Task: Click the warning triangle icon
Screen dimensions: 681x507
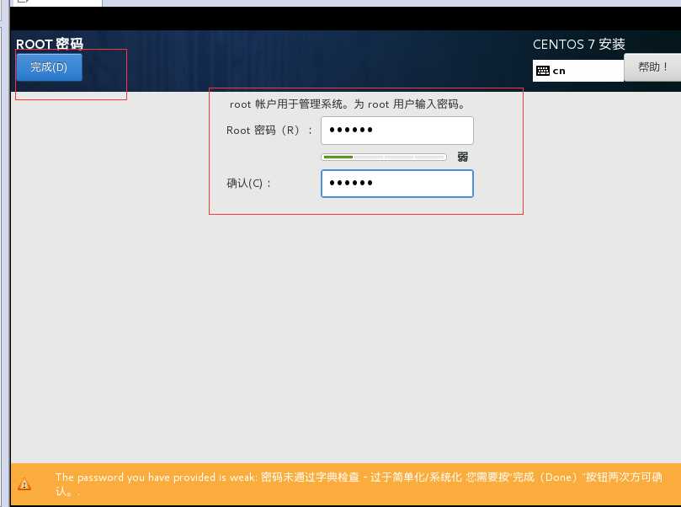Action: [24, 484]
